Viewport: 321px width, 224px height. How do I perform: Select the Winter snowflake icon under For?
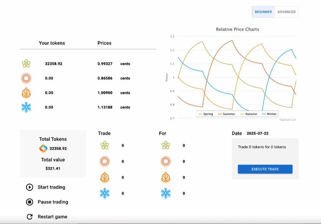pos(165,193)
